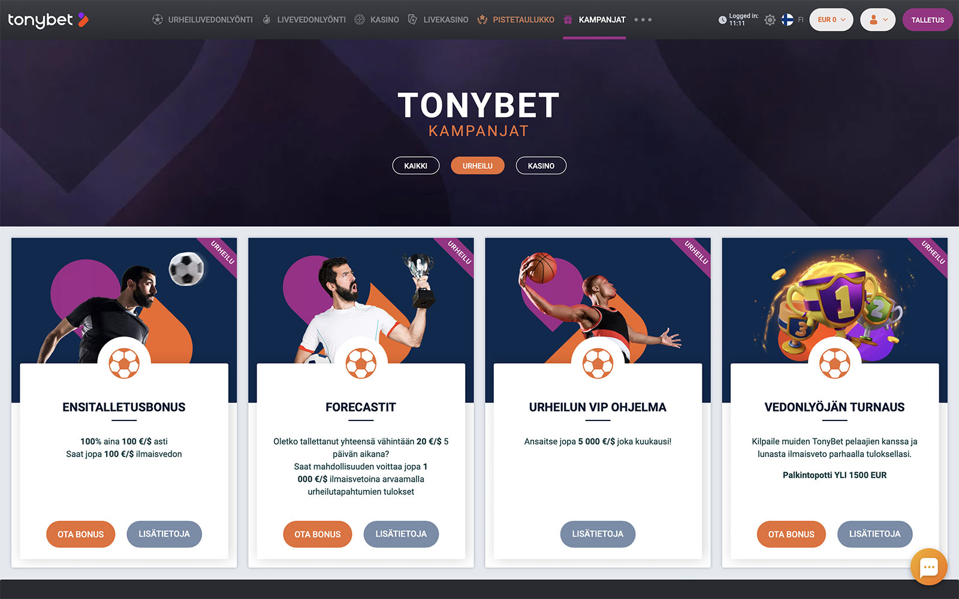Click the tonybet logo

48,20
